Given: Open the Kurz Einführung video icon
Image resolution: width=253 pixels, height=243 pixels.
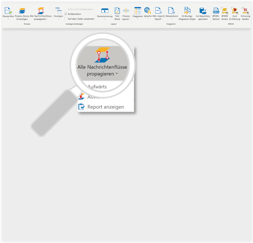Looking at the screenshot, I should (235, 11).
